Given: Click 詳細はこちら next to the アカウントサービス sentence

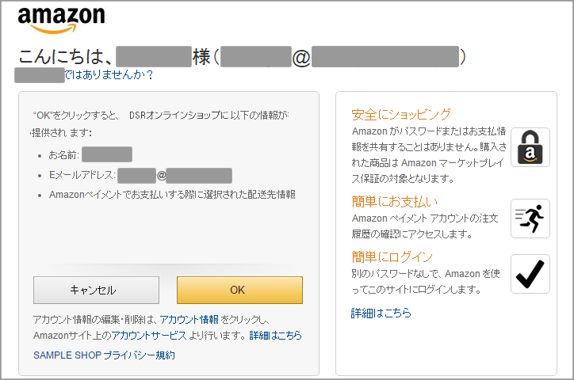Looking at the screenshot, I should (x=276, y=336).
